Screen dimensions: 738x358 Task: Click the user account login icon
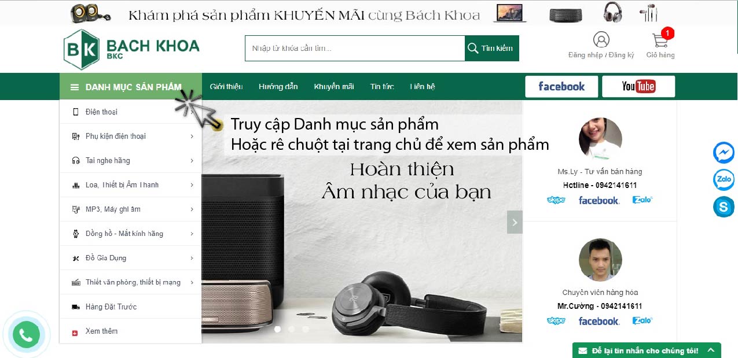601,39
